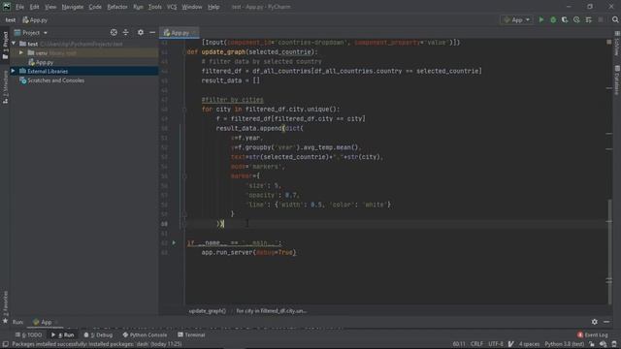Collapse all in Project panel

point(125,32)
